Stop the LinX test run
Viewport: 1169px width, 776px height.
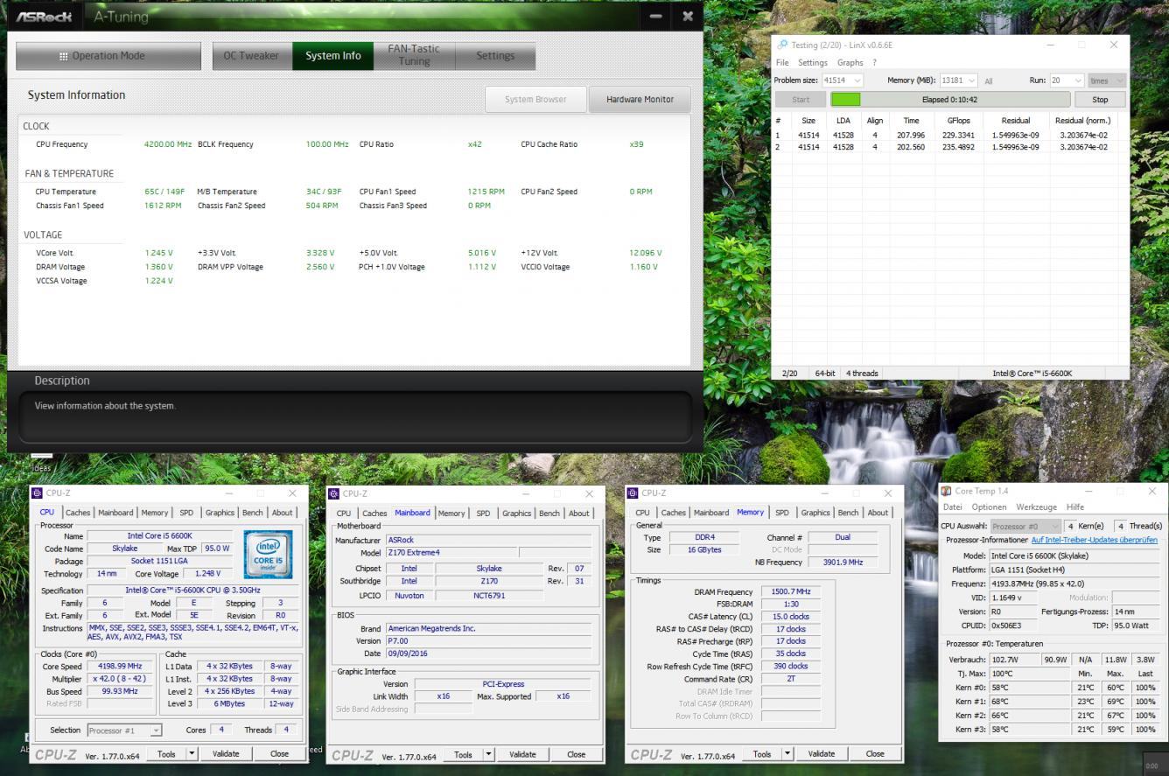pyautogui.click(x=1100, y=100)
